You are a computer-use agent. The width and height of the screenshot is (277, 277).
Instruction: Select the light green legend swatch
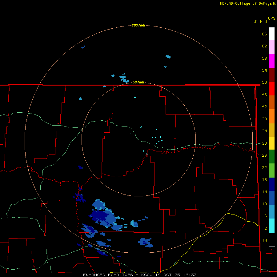point(272,171)
